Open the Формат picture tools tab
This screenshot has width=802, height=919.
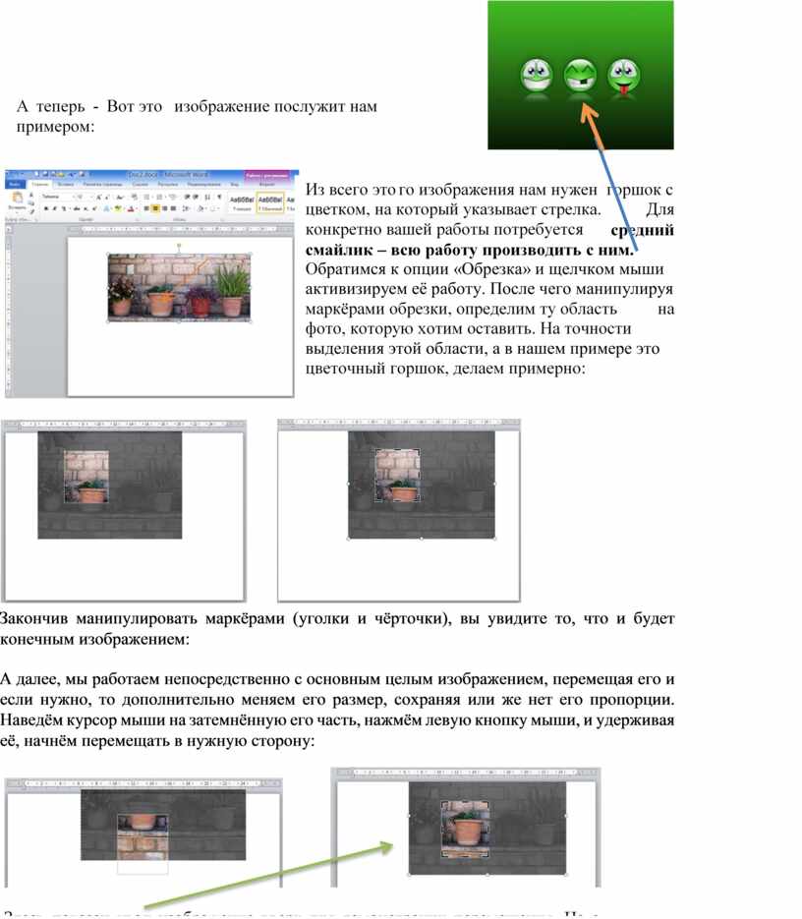click(266, 184)
